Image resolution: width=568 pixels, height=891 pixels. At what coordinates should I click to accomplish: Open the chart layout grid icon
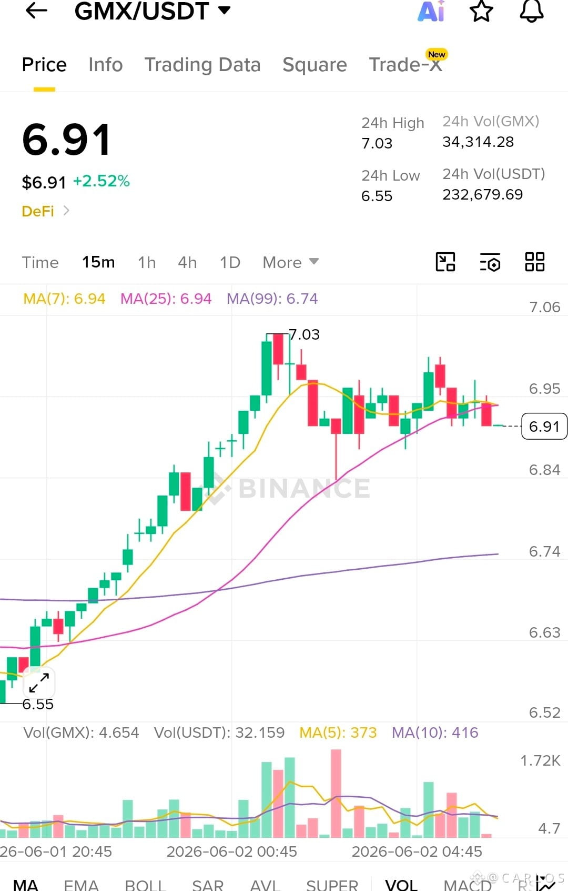coord(535,262)
